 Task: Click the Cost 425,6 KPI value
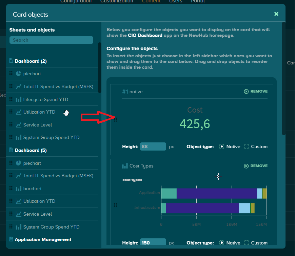(x=195, y=124)
